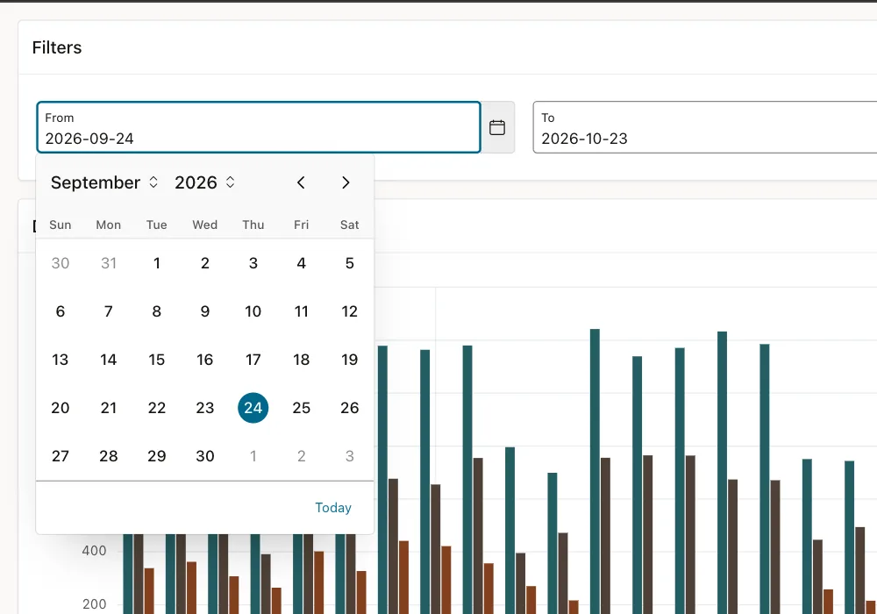Select September 17 in the calendar

[x=253, y=360]
